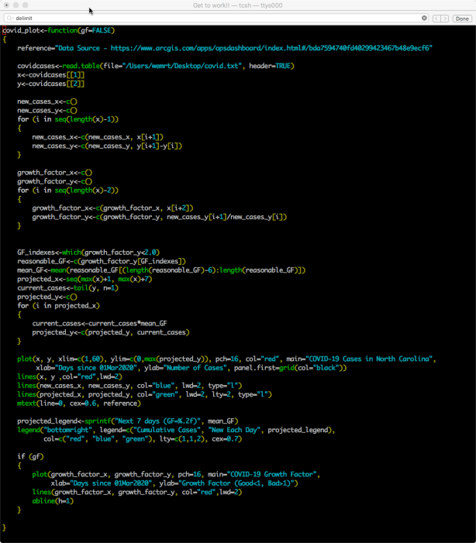This screenshot has width=476, height=543.
Task: Click 'projected_y<-c(projected_y, current_cases)' line
Action: pos(111,332)
